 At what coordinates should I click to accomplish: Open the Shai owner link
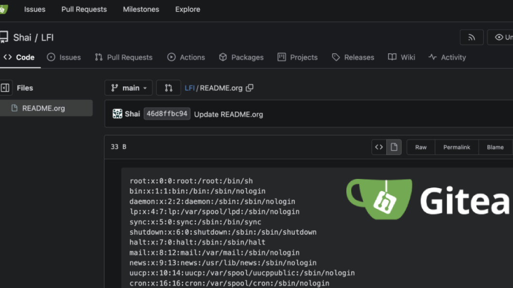click(22, 37)
